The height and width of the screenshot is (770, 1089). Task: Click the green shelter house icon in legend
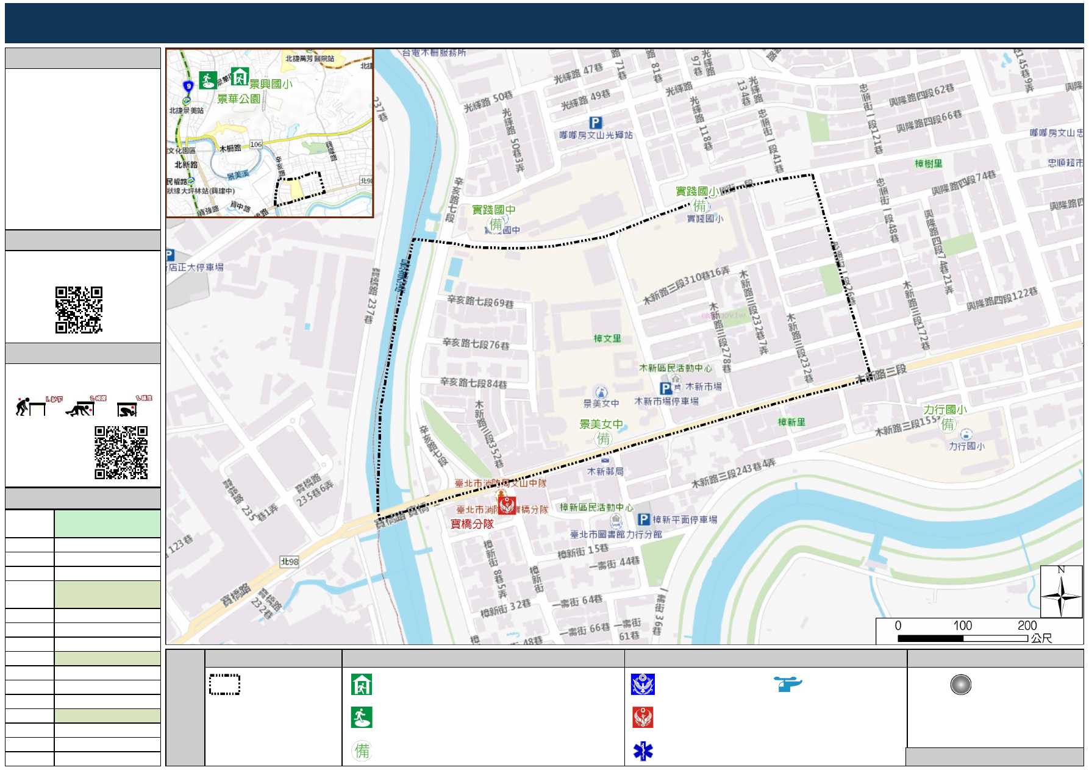click(362, 685)
